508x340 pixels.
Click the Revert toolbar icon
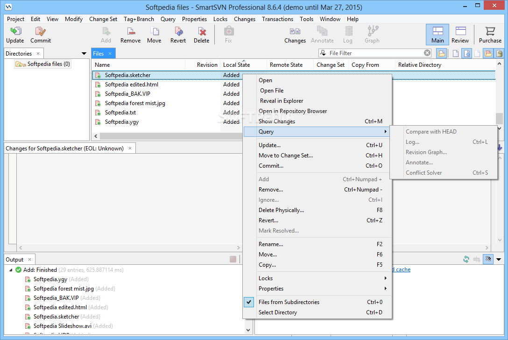coord(178,31)
